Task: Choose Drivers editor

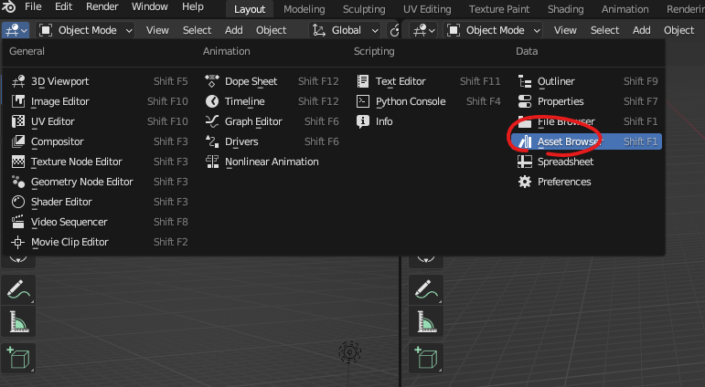Action: 272,141
